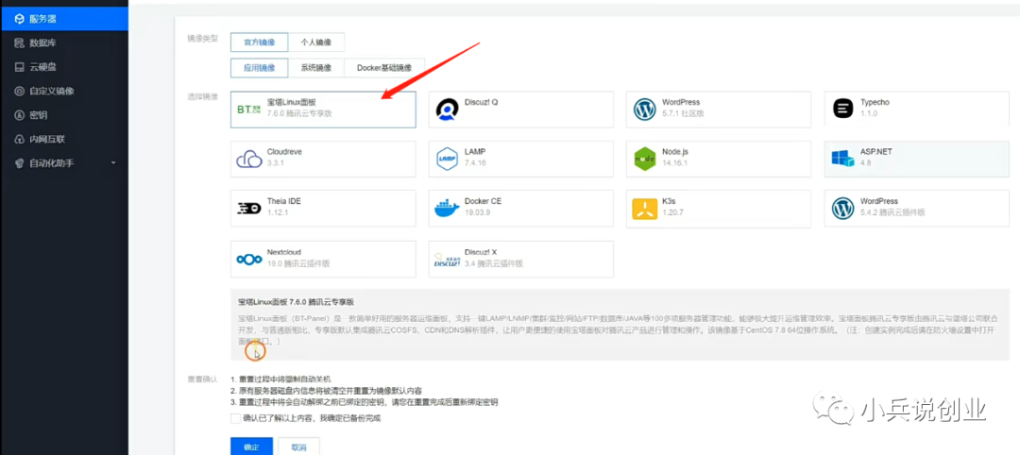Choose the Cloudreve 3.3.1 version text

[275, 162]
